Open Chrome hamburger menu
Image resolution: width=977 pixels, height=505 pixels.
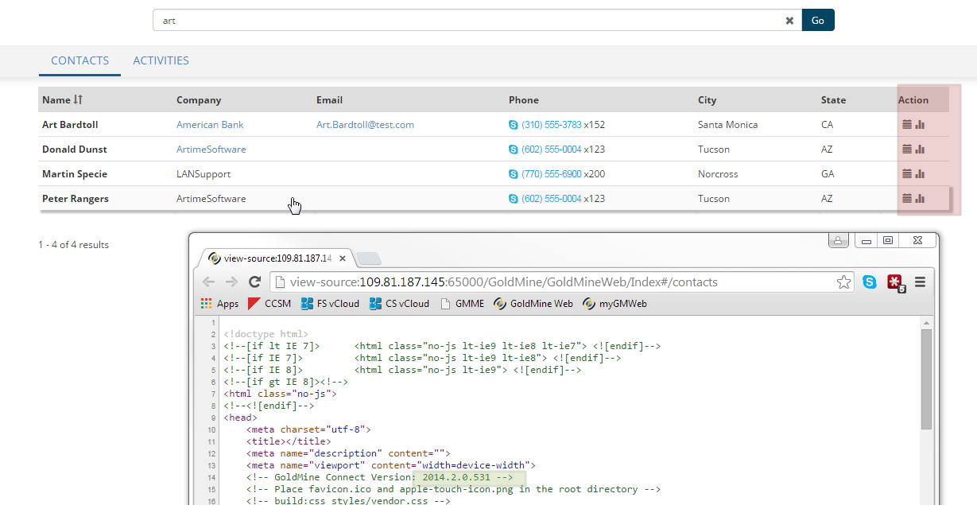pyautogui.click(x=921, y=282)
